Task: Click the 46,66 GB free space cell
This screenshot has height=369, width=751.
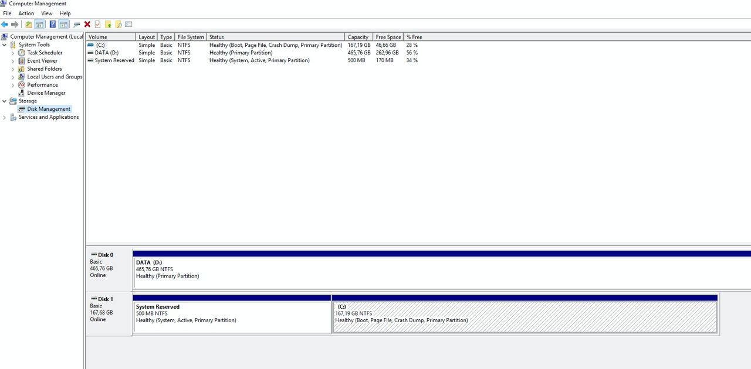Action: tap(386, 45)
